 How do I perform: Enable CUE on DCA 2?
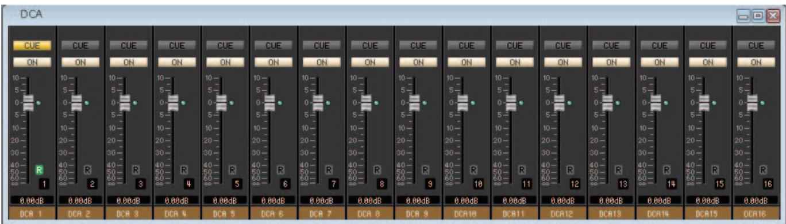[80, 45]
